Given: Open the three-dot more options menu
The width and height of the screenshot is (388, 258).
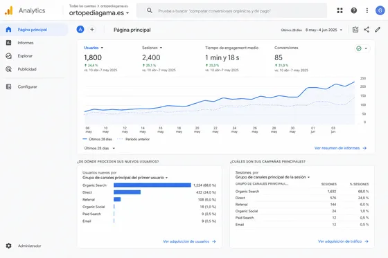Looking at the screenshot, I should pyautogui.click(x=367, y=10).
